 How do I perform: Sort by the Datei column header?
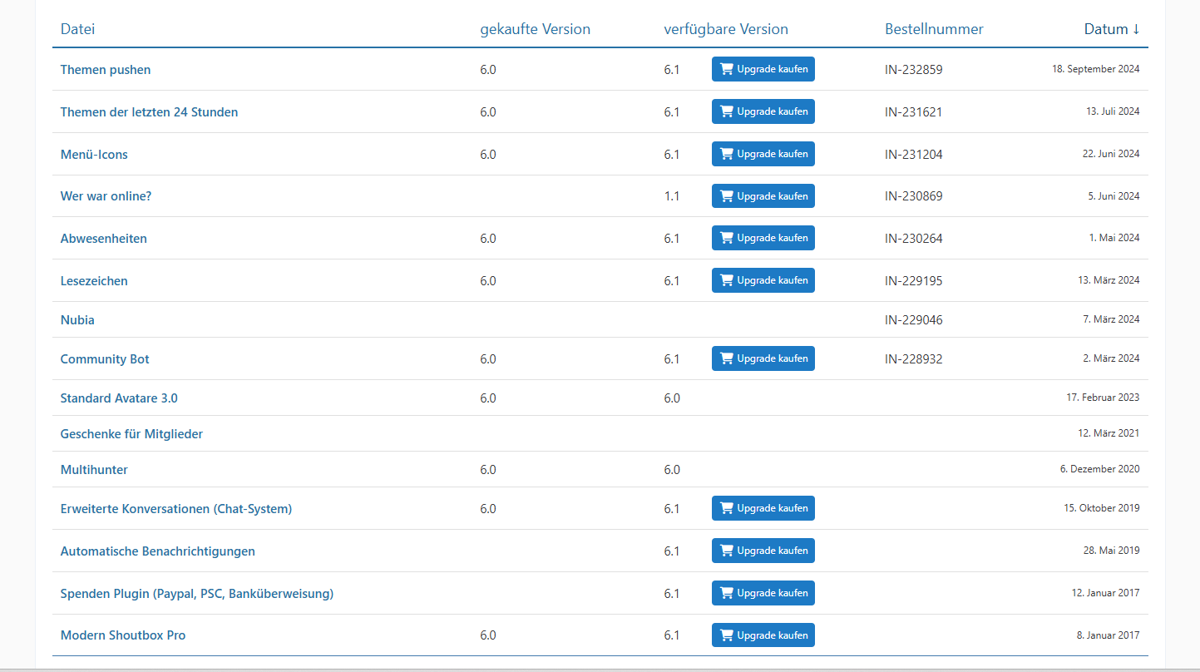click(x=77, y=29)
